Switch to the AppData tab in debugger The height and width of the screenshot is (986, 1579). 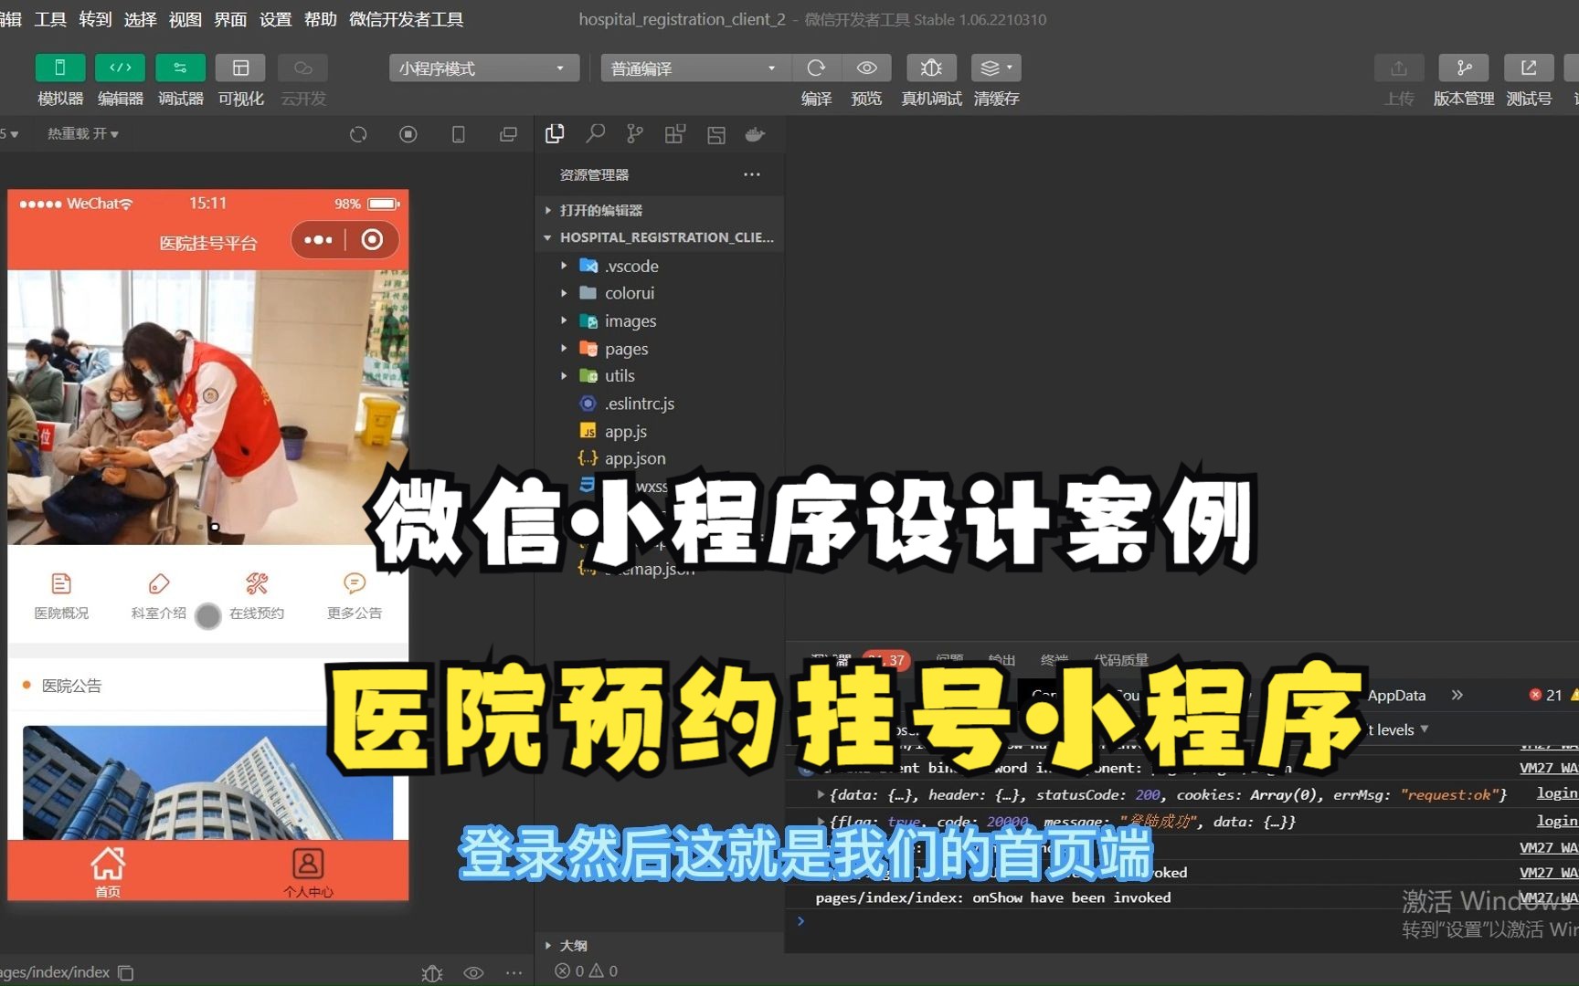pos(1396,696)
